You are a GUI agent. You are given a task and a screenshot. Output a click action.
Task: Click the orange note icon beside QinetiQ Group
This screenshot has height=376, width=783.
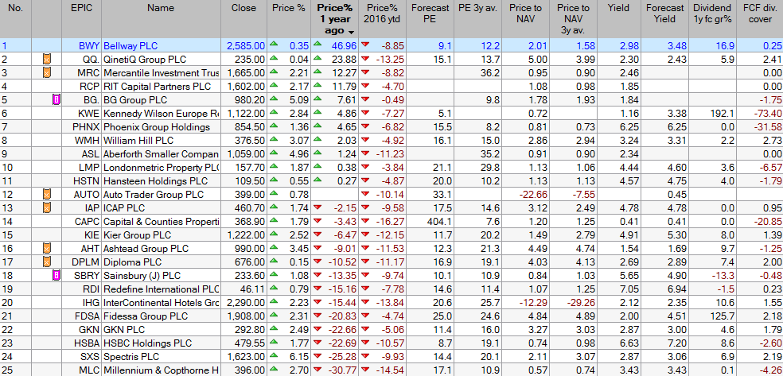[x=46, y=60]
